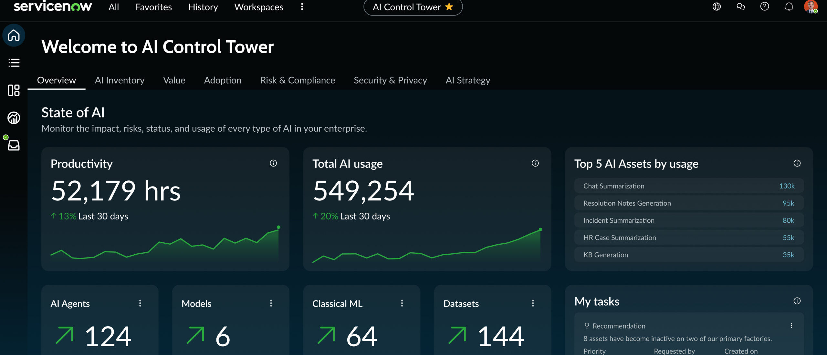
Task: Open the recommendation about 8 inactive assets
Action: (x=677, y=339)
